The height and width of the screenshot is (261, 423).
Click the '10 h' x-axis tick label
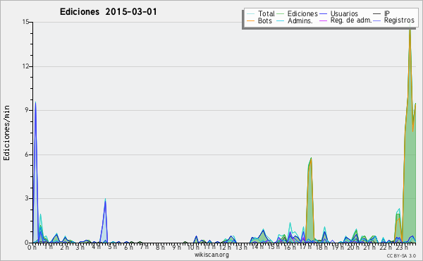(193, 247)
